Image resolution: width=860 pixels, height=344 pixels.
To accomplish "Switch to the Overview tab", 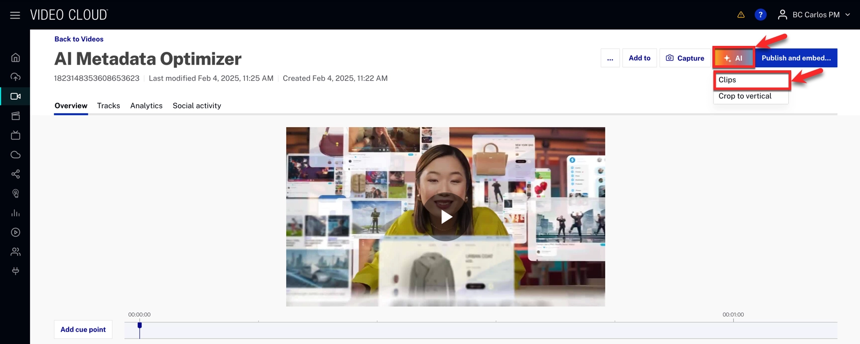I will click(71, 106).
